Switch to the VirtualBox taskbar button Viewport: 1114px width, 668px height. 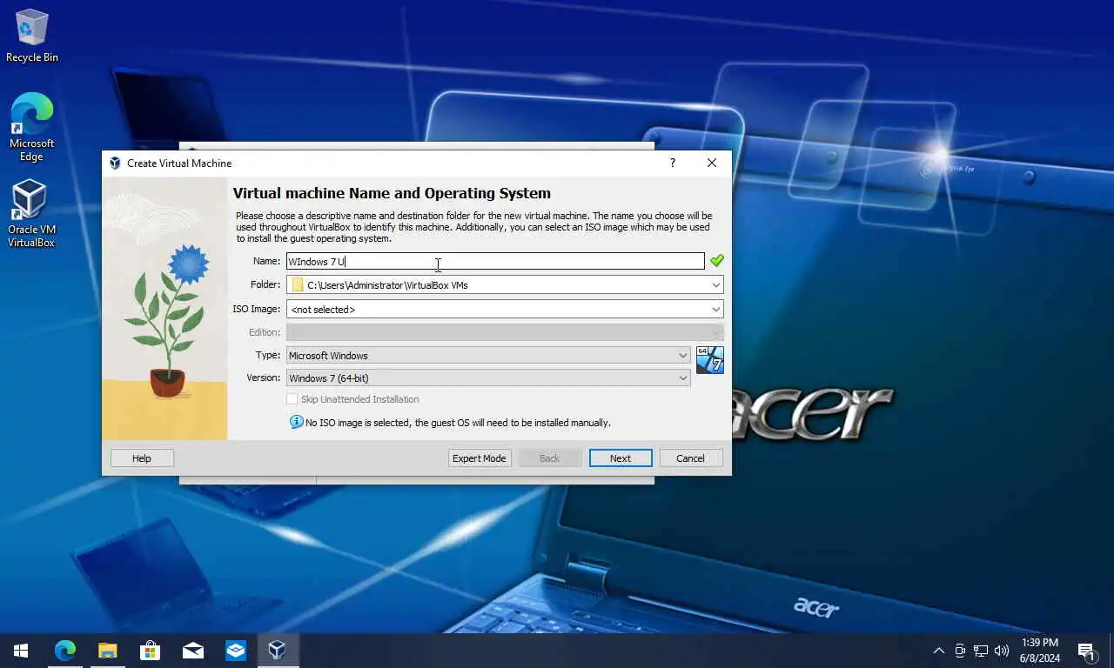(x=278, y=650)
